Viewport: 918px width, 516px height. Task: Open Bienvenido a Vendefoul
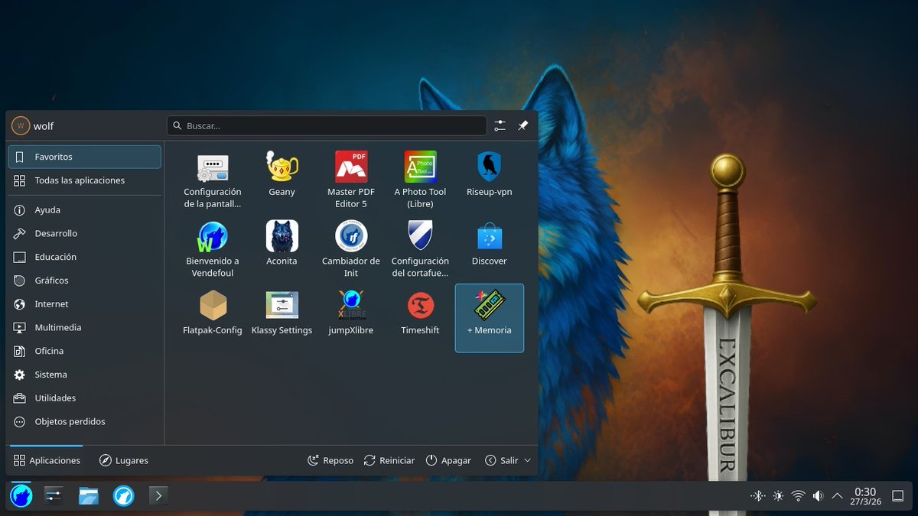coord(213,248)
